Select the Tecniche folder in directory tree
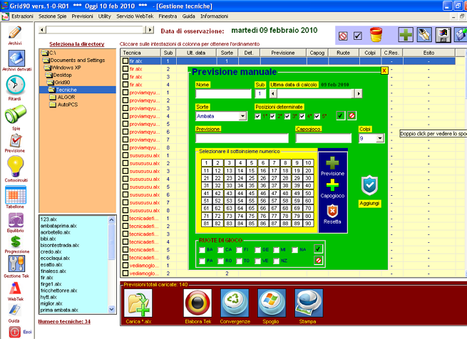 click(x=66, y=90)
